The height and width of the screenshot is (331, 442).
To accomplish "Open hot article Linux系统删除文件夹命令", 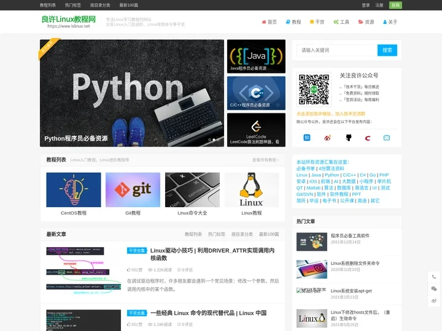I will [x=355, y=264].
